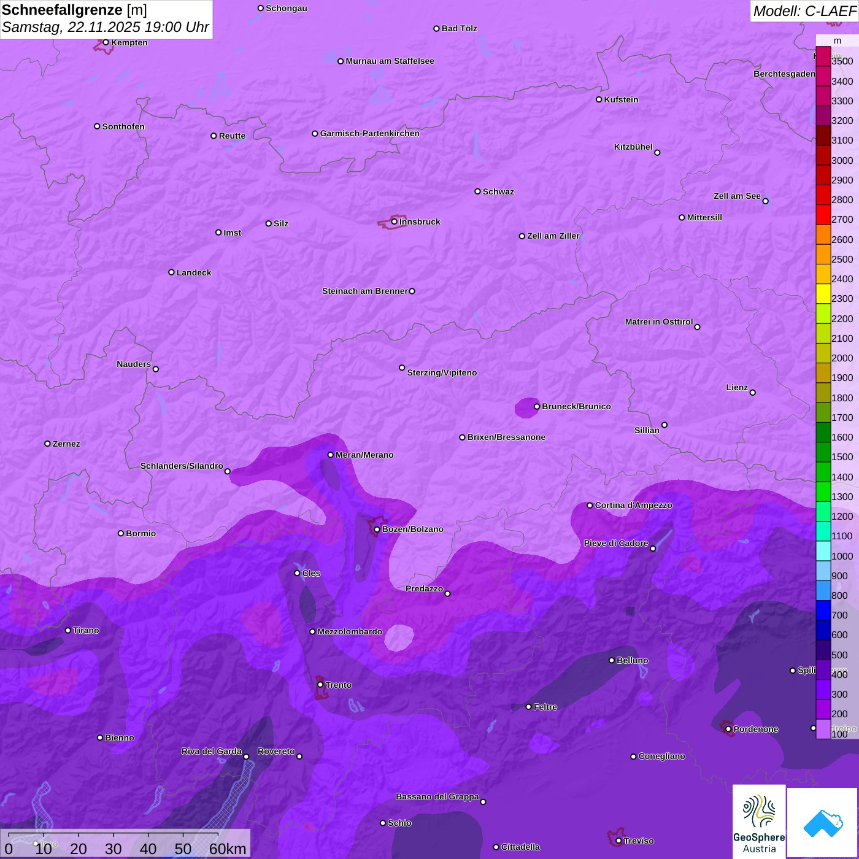Click the Modell: C-LAEF label
The image size is (859, 859).
click(804, 11)
